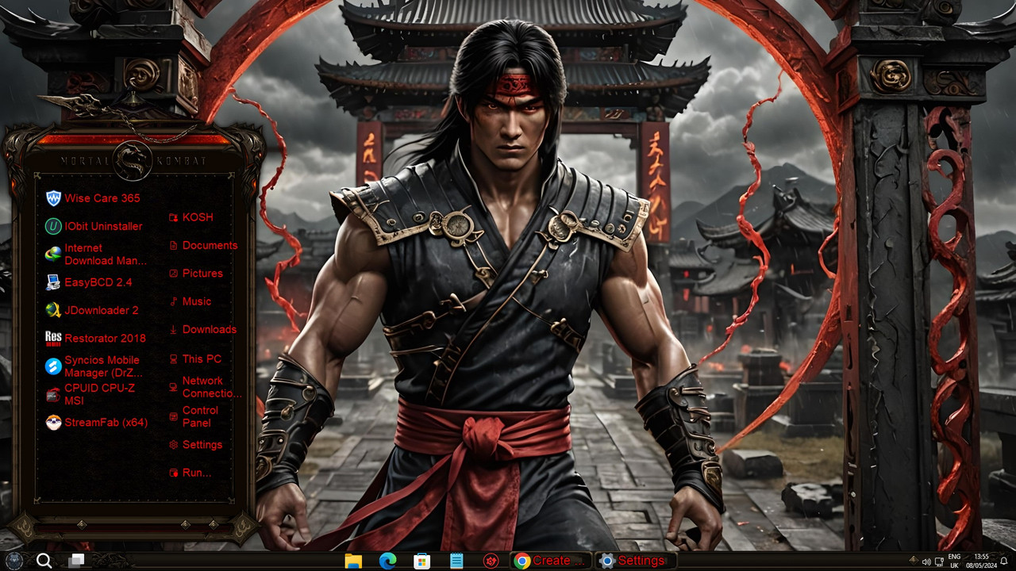Open JDownloader 2
This screenshot has height=571, width=1016.
click(x=92, y=310)
